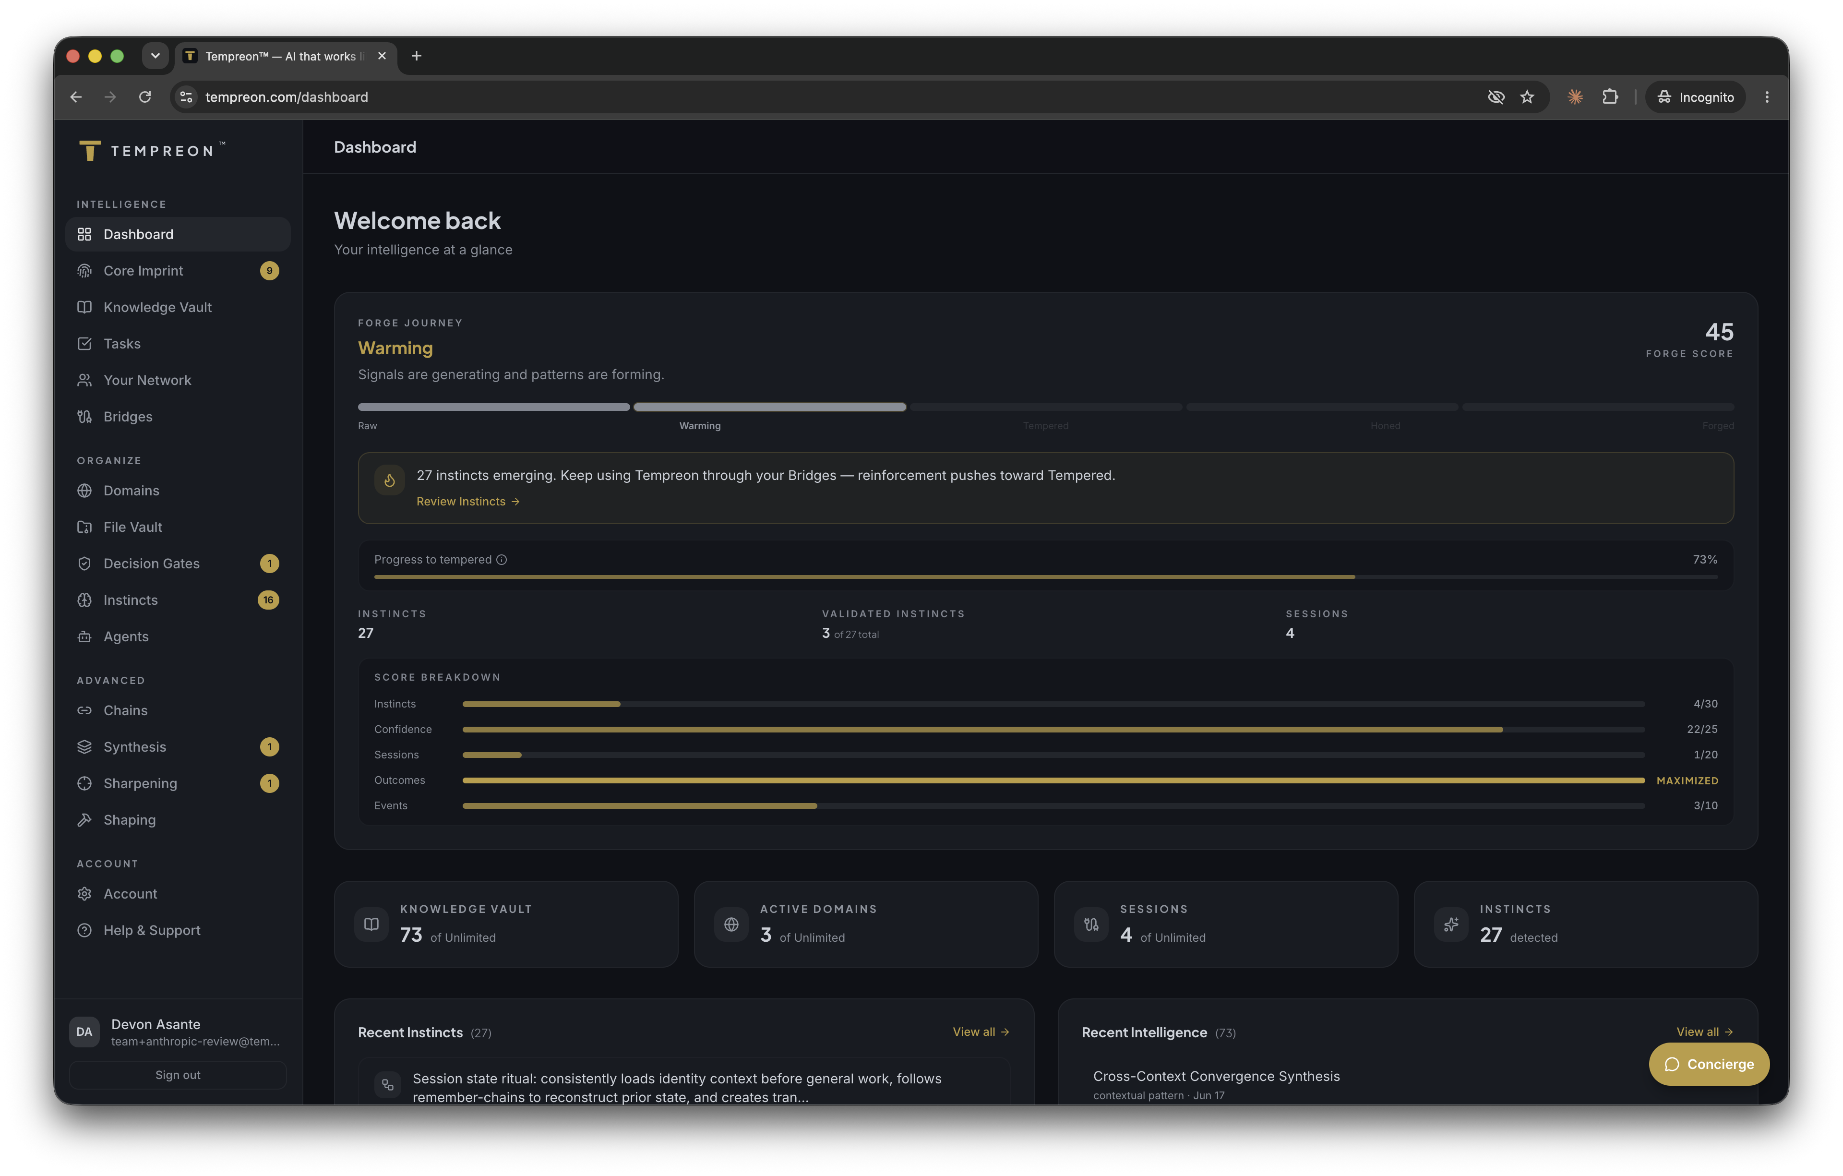This screenshot has height=1176, width=1843.
Task: Click the Domains globe icon in sidebar
Action: (84, 491)
